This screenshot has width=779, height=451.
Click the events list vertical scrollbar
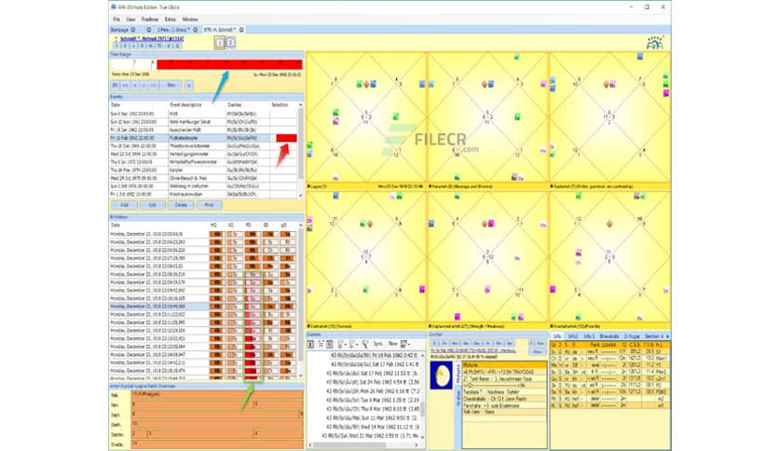(301, 151)
